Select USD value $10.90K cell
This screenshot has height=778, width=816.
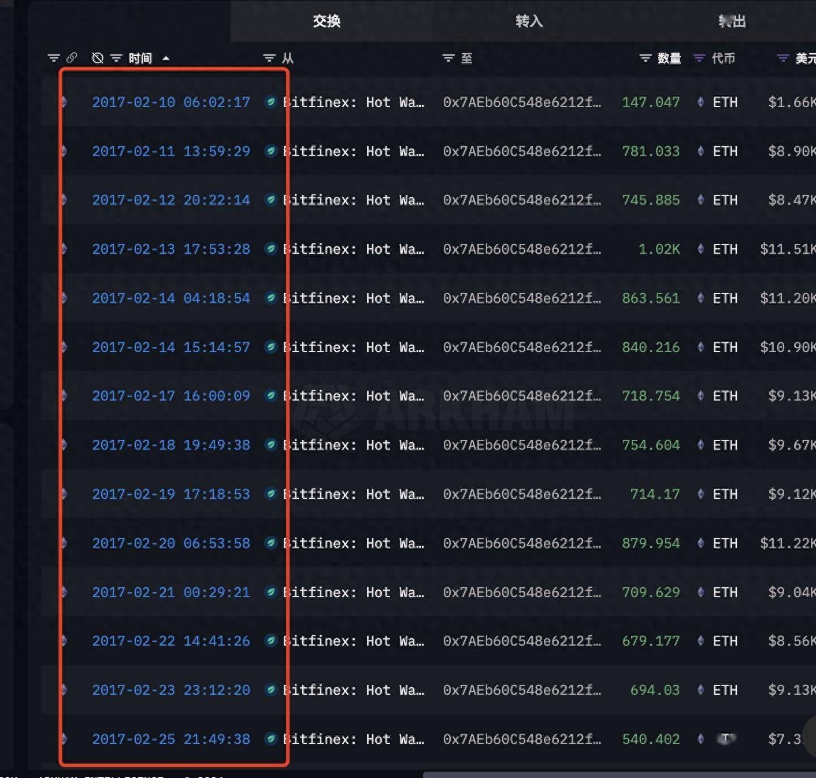[x=788, y=347]
